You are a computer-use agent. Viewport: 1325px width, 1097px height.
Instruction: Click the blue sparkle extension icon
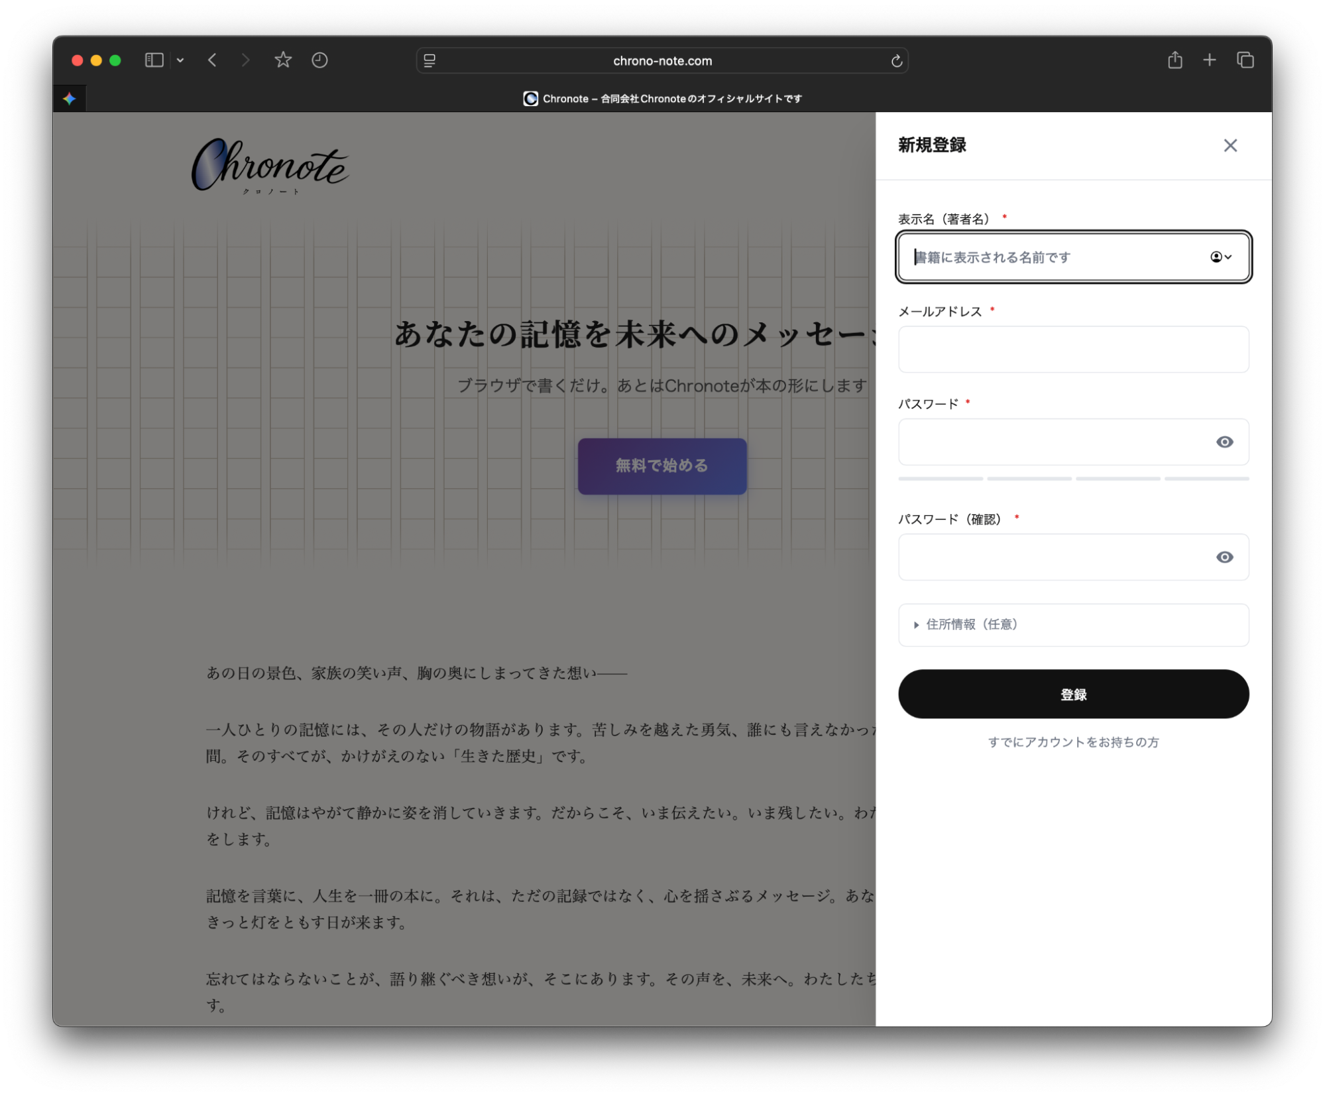(x=70, y=98)
